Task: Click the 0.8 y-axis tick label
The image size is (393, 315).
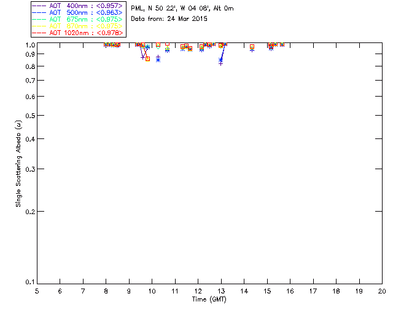Action: click(x=31, y=66)
